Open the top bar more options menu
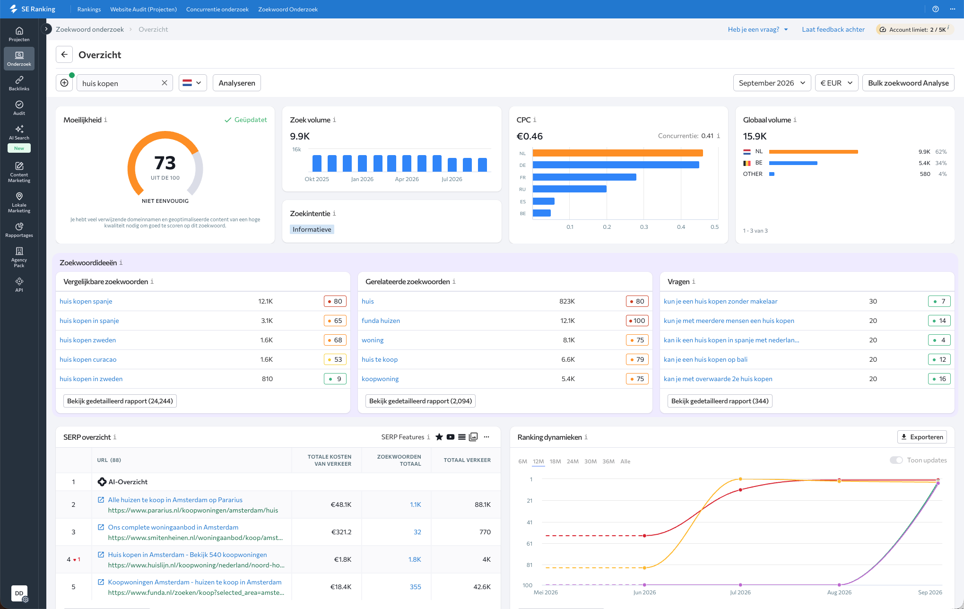 pos(952,9)
